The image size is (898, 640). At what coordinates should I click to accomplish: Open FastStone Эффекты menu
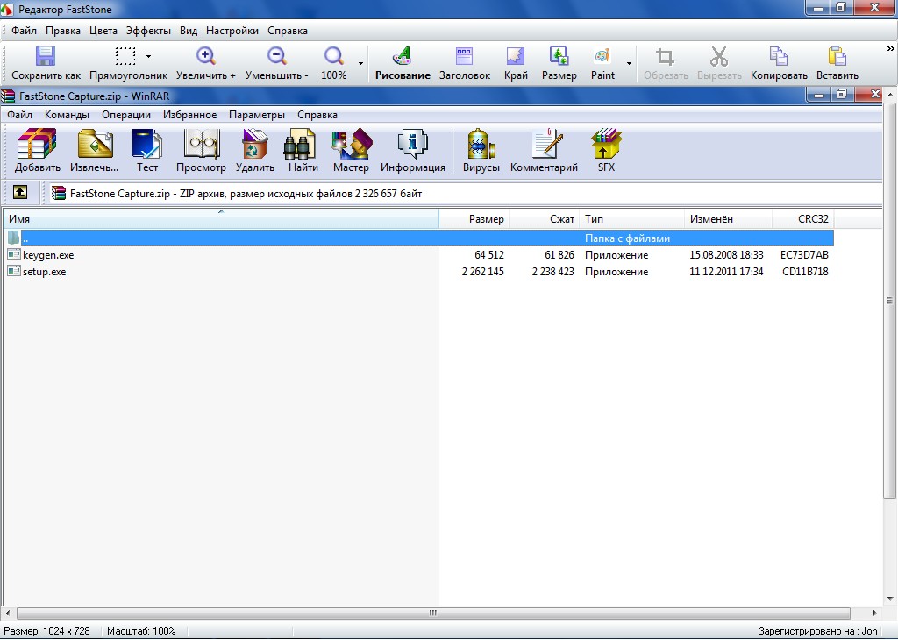point(148,31)
